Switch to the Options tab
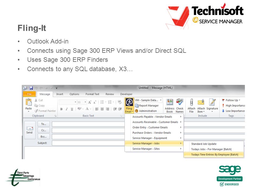This screenshot has height=191, width=255. click(x=74, y=94)
